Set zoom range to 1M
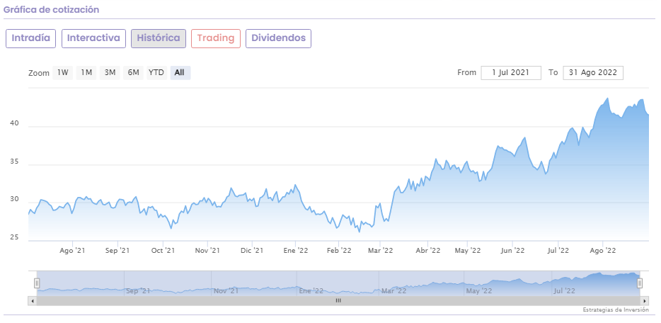Image resolution: width=661 pixels, height=323 pixels. click(86, 72)
